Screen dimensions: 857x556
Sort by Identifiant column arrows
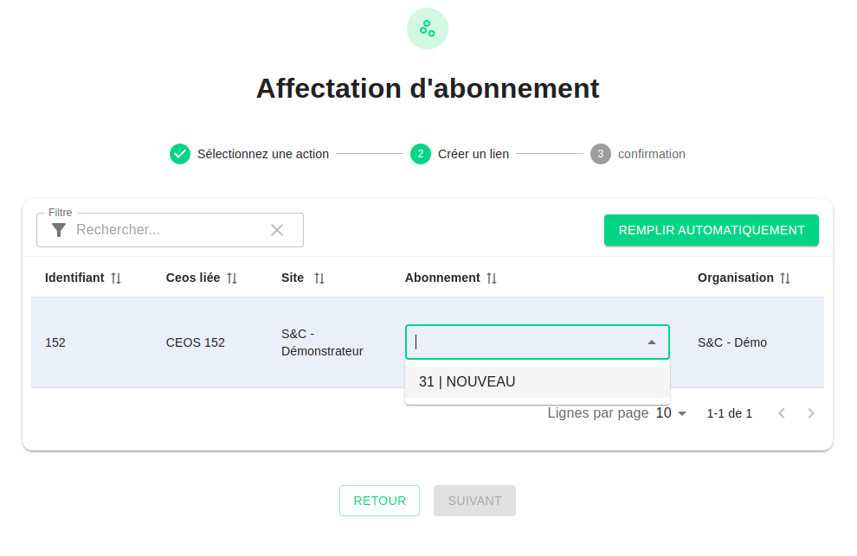point(116,278)
